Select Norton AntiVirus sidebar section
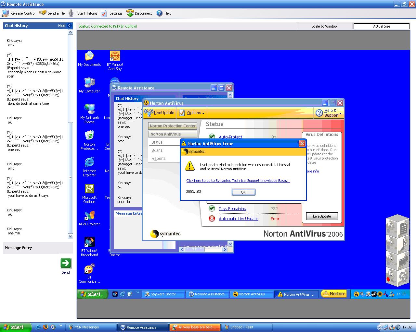Image resolution: width=416 pixels, height=332 pixels. tap(173, 134)
